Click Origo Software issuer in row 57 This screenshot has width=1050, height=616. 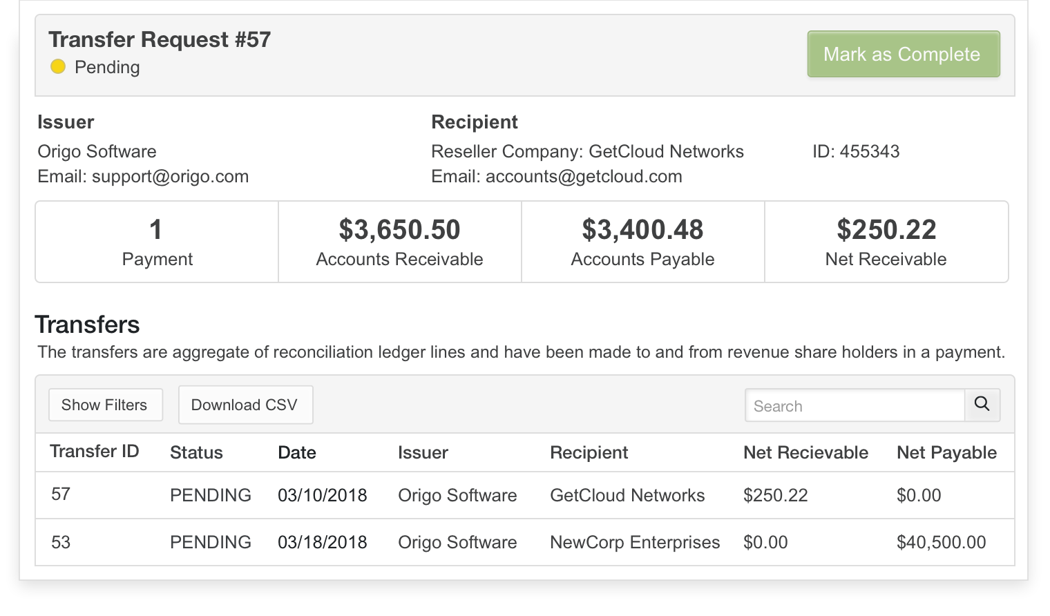(x=457, y=495)
